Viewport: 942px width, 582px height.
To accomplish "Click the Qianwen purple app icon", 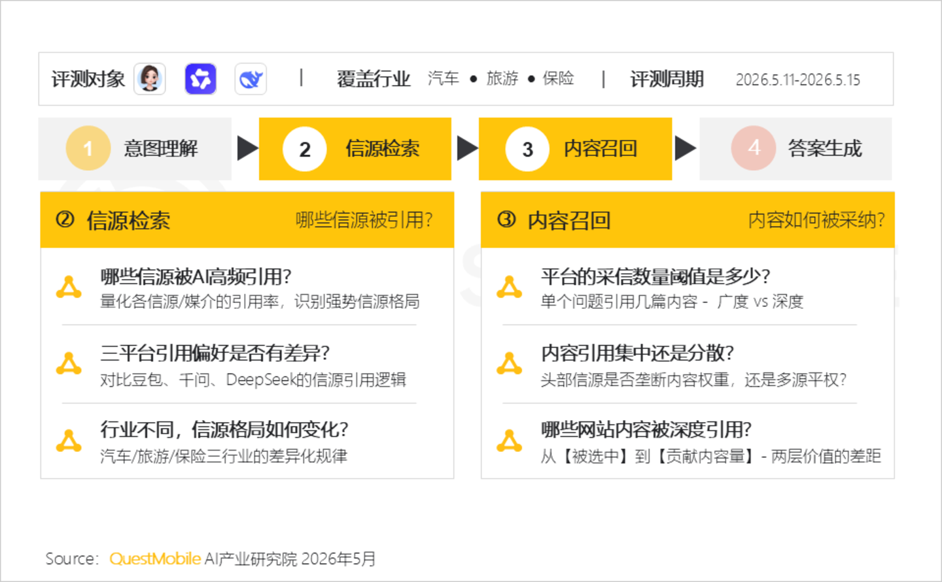I will (200, 79).
